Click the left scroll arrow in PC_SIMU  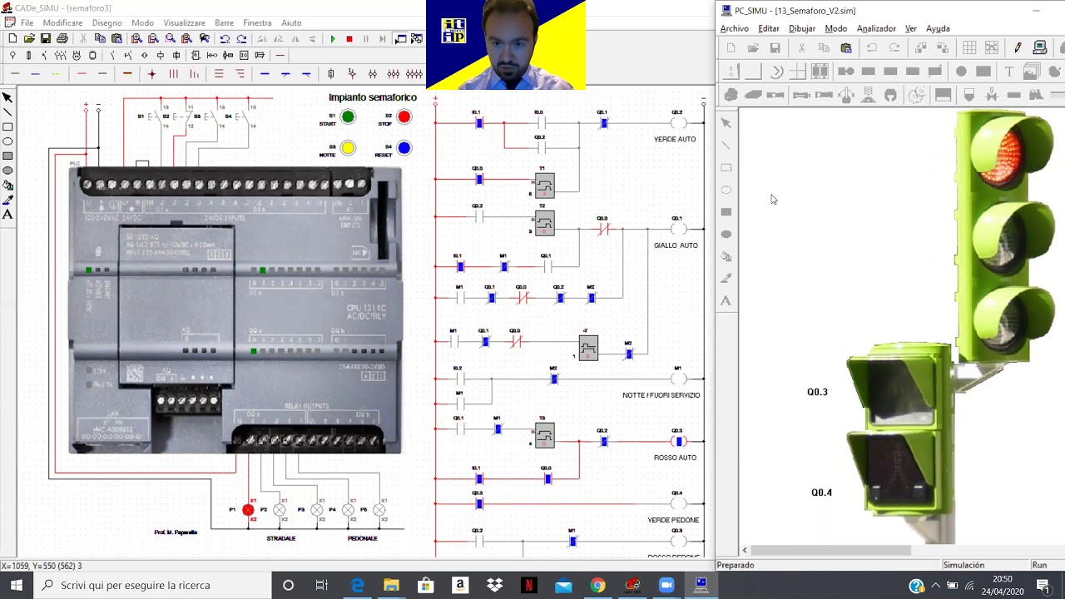point(745,550)
